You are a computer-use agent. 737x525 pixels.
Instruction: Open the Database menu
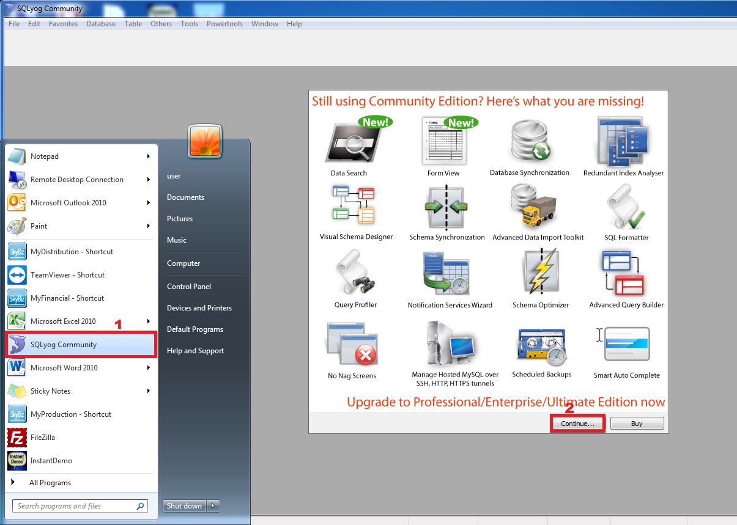(x=100, y=24)
